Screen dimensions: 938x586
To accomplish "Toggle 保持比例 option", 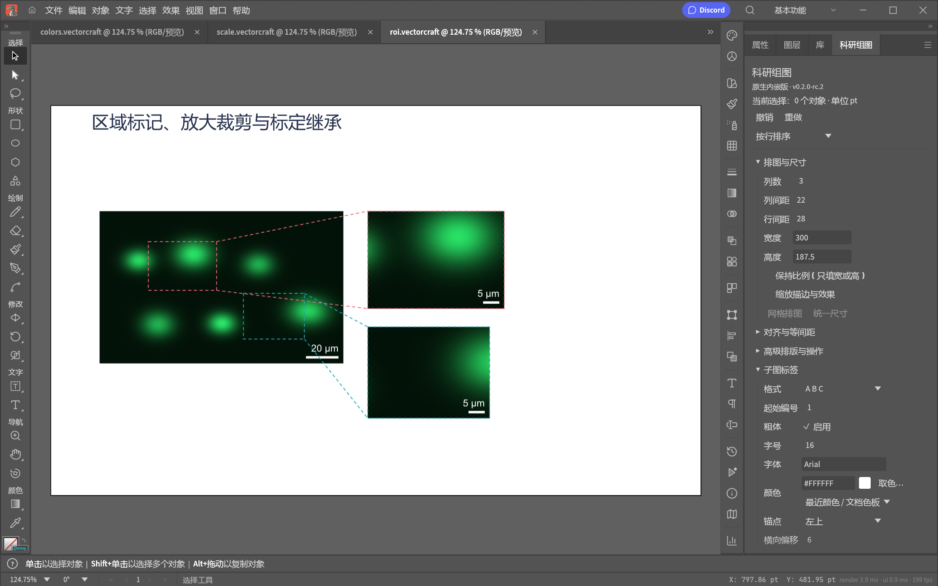I will pos(820,276).
